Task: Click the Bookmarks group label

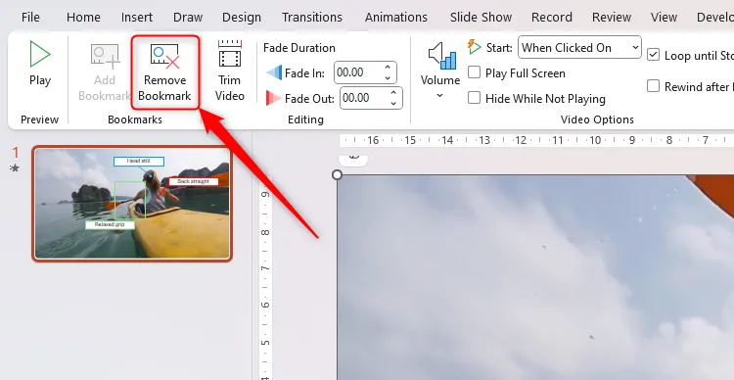Action: tap(135, 119)
